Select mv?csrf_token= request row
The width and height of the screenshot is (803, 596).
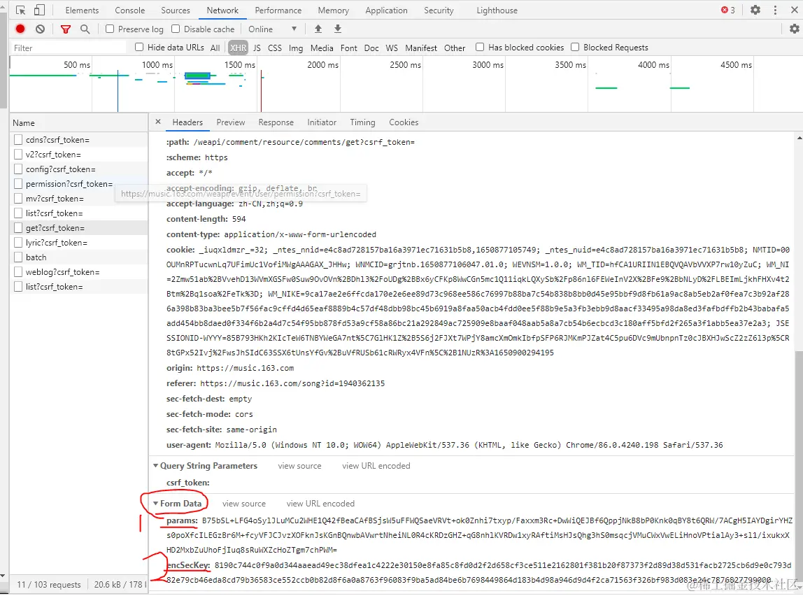79,198
